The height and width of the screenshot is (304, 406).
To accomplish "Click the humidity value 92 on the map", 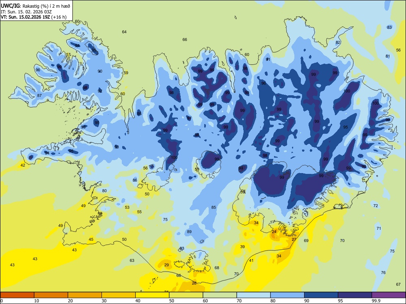I will coord(100,91).
